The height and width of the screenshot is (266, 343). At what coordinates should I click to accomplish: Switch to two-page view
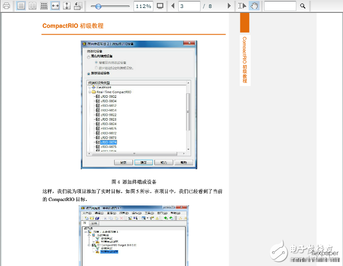click(33, 5)
